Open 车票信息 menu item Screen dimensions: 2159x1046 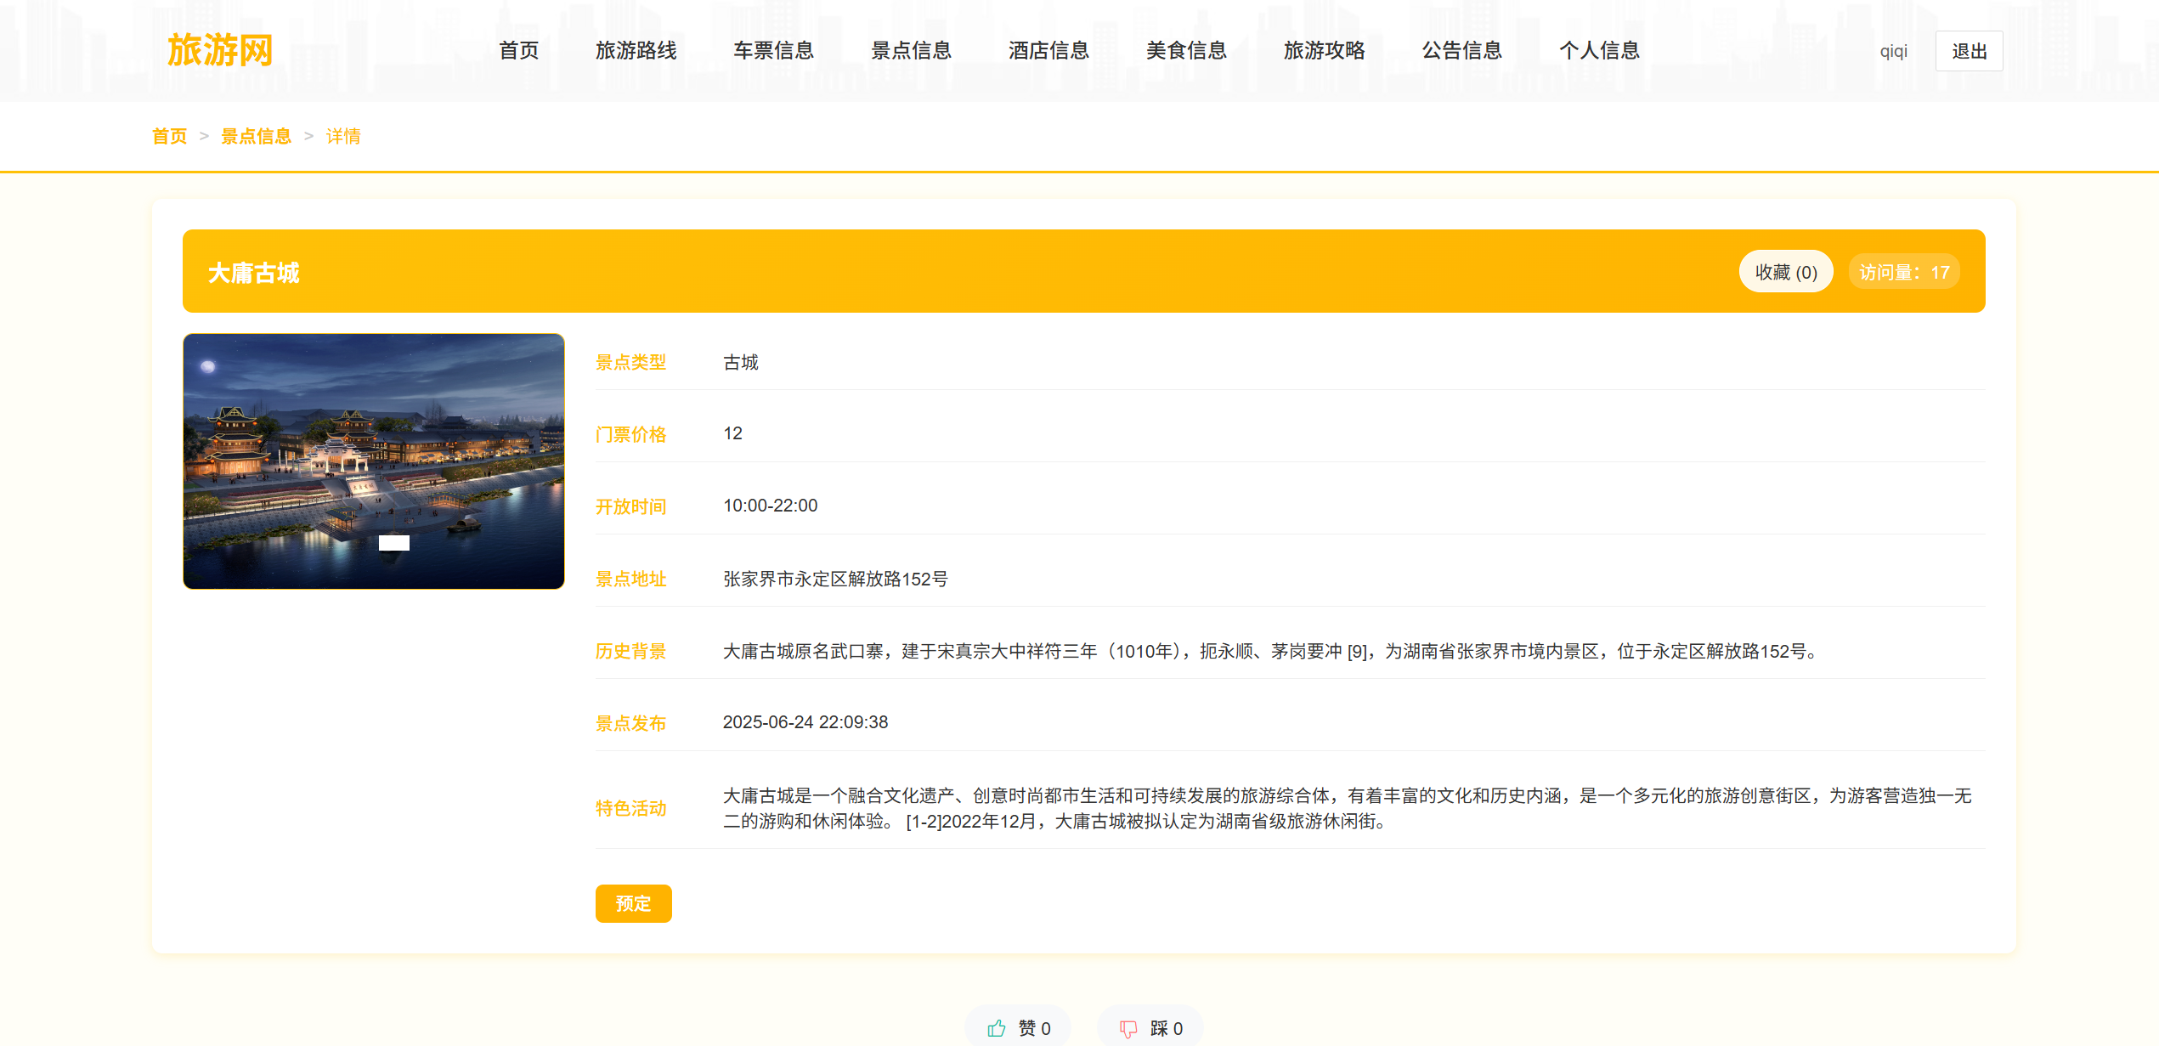point(773,51)
